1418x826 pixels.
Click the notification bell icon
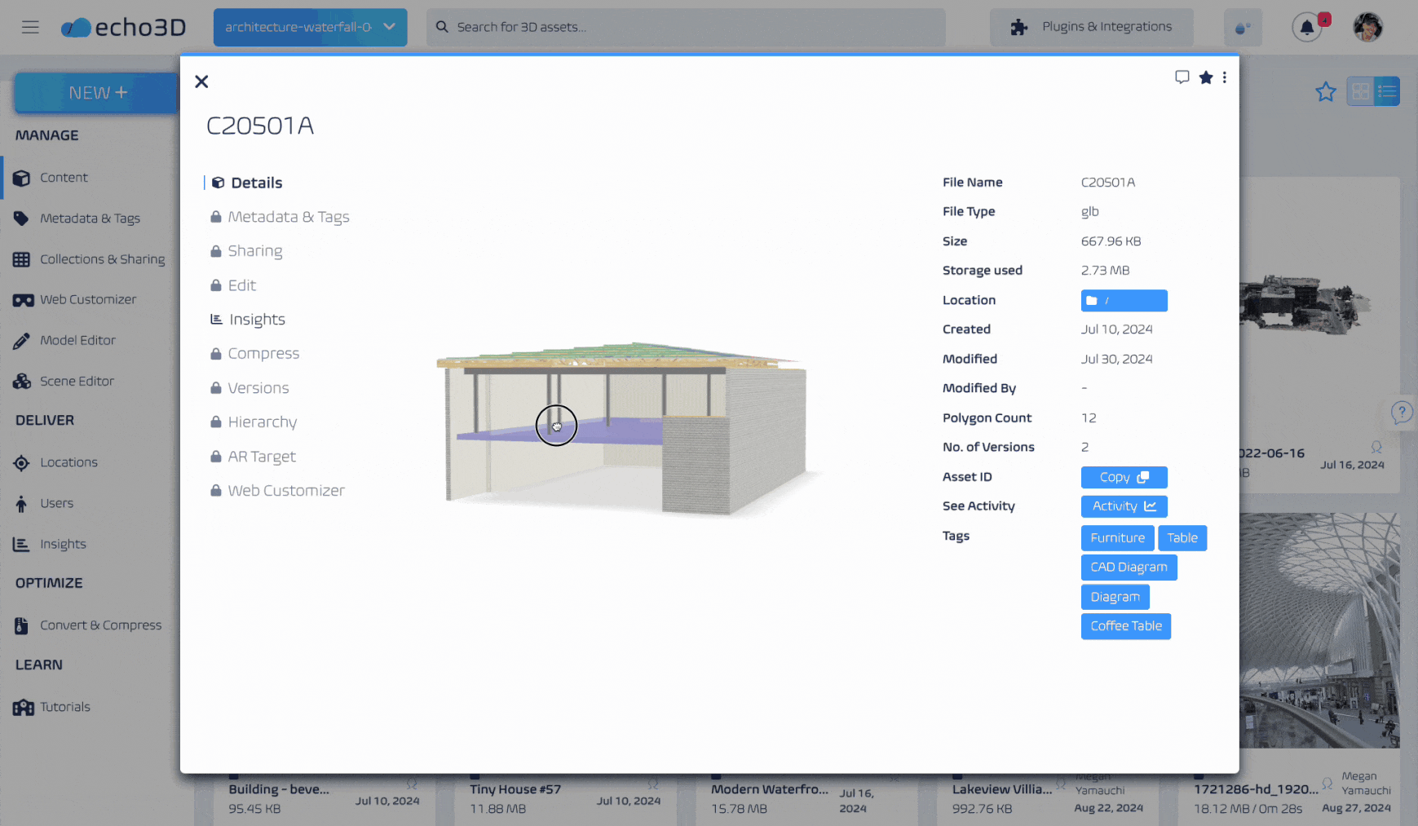pos(1307,26)
